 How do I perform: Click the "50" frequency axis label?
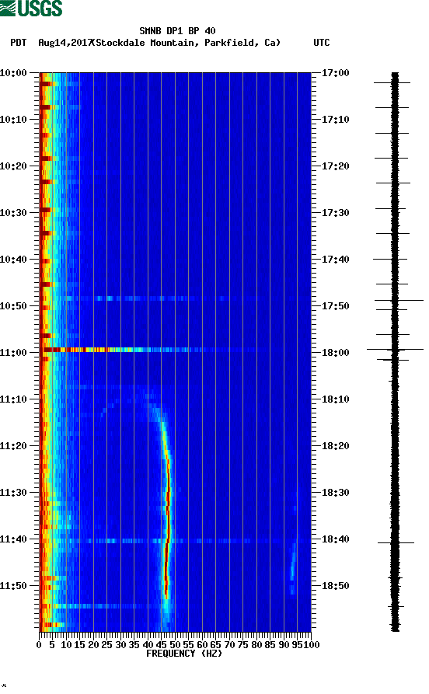pos(175,645)
